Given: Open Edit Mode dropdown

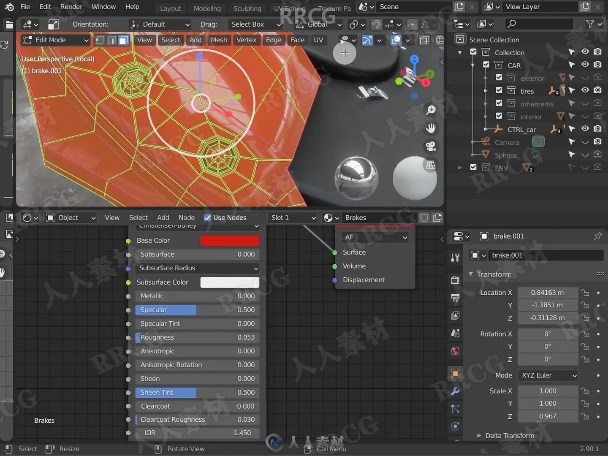Looking at the screenshot, I should click(x=56, y=40).
